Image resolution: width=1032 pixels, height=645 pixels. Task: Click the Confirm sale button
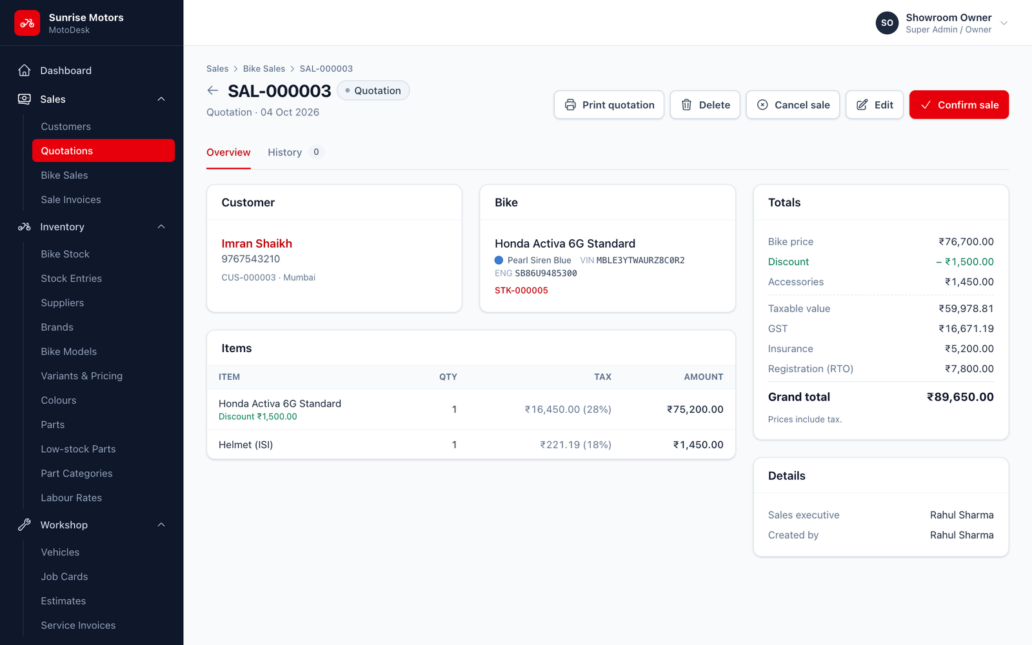(959, 104)
